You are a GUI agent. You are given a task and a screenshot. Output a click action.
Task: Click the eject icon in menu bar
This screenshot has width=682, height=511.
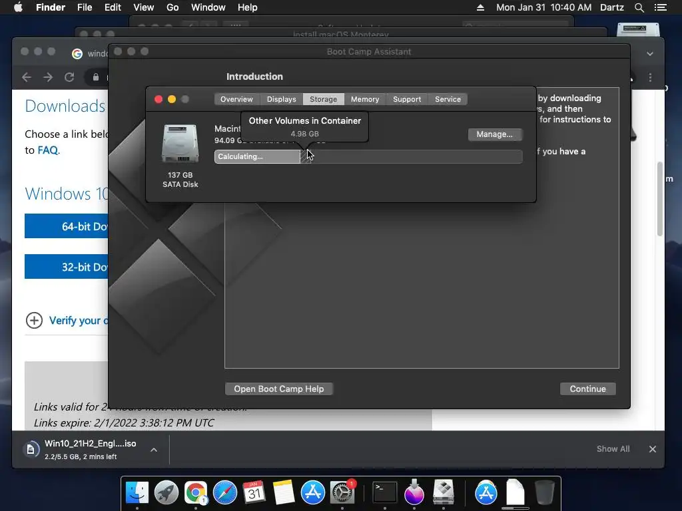[480, 7]
